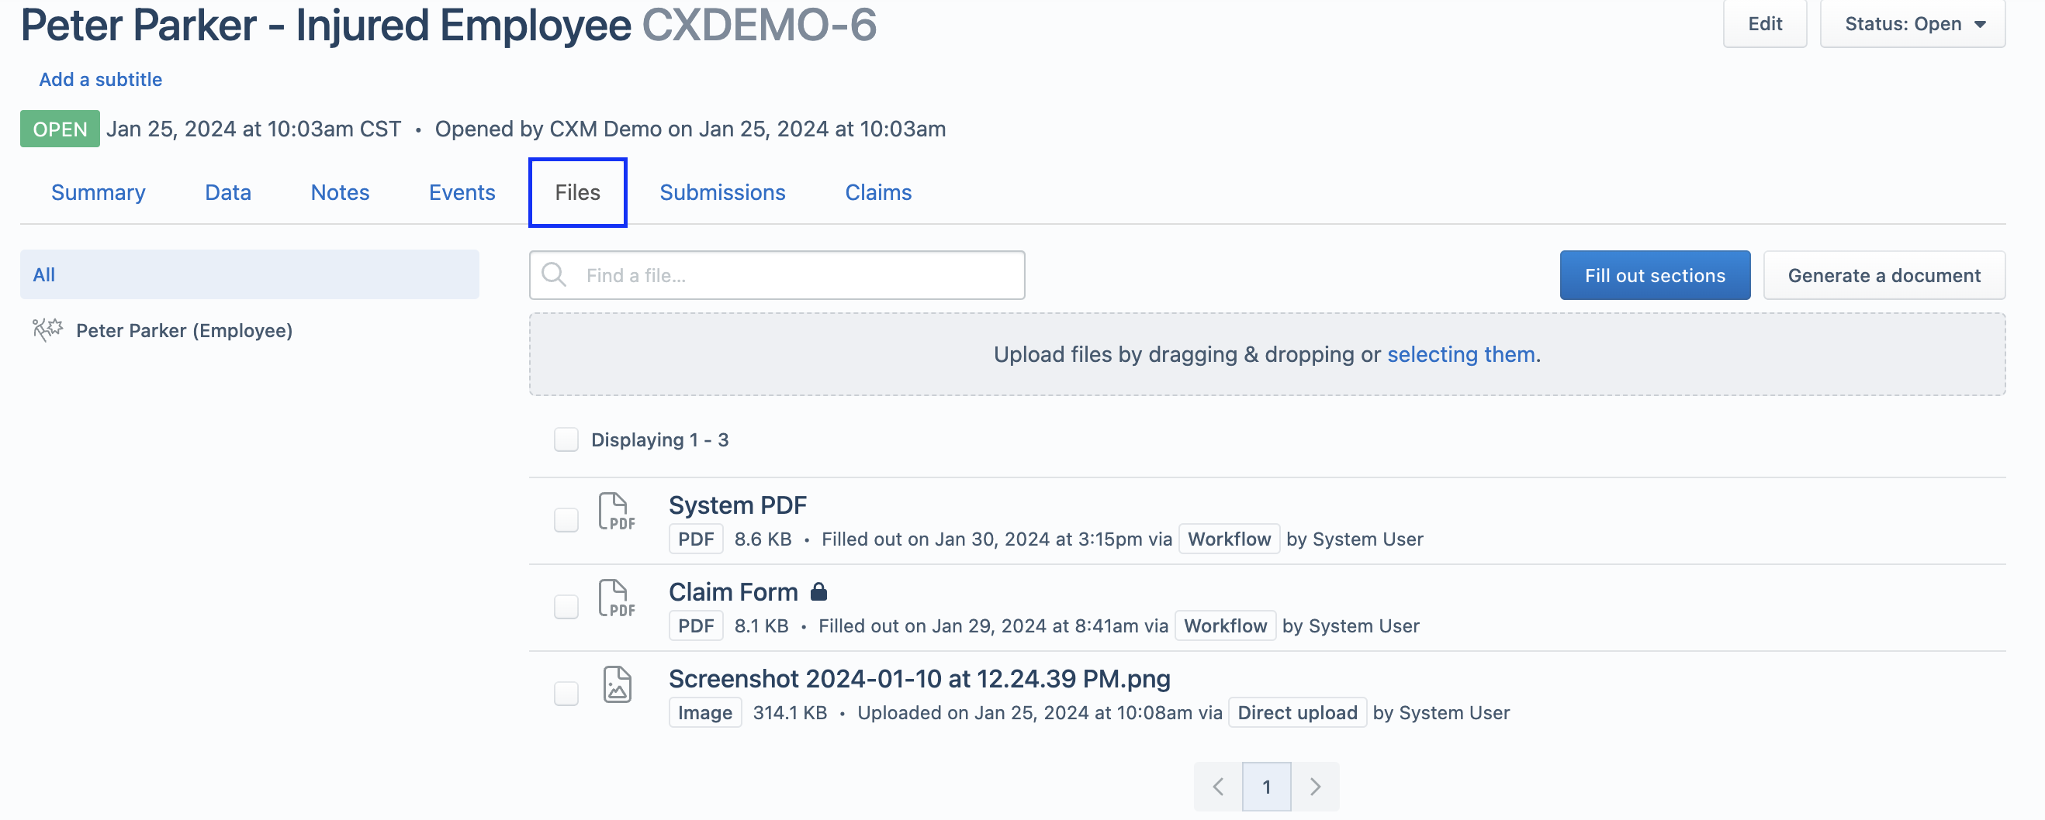Select the All filter in sidebar
Viewport: 2045px width, 820px height.
point(249,274)
